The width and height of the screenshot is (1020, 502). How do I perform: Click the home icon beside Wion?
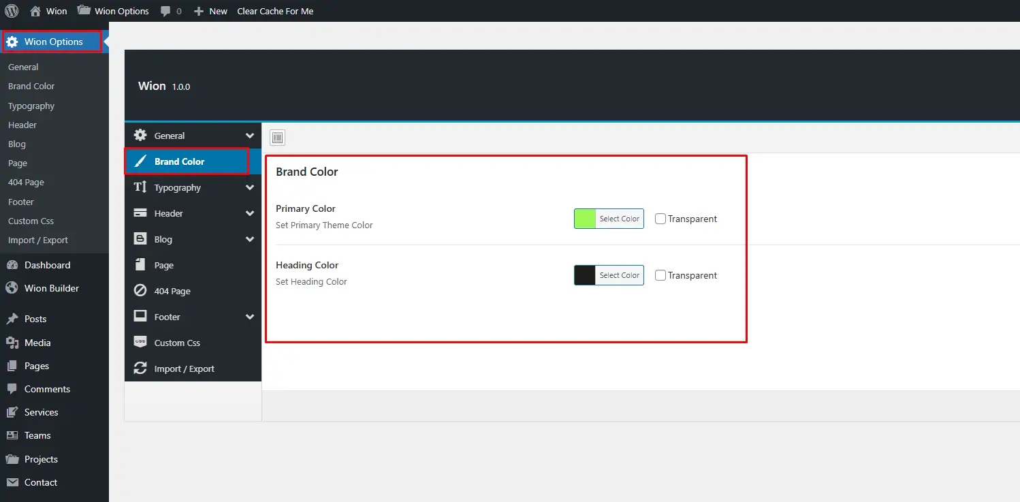[x=36, y=11]
